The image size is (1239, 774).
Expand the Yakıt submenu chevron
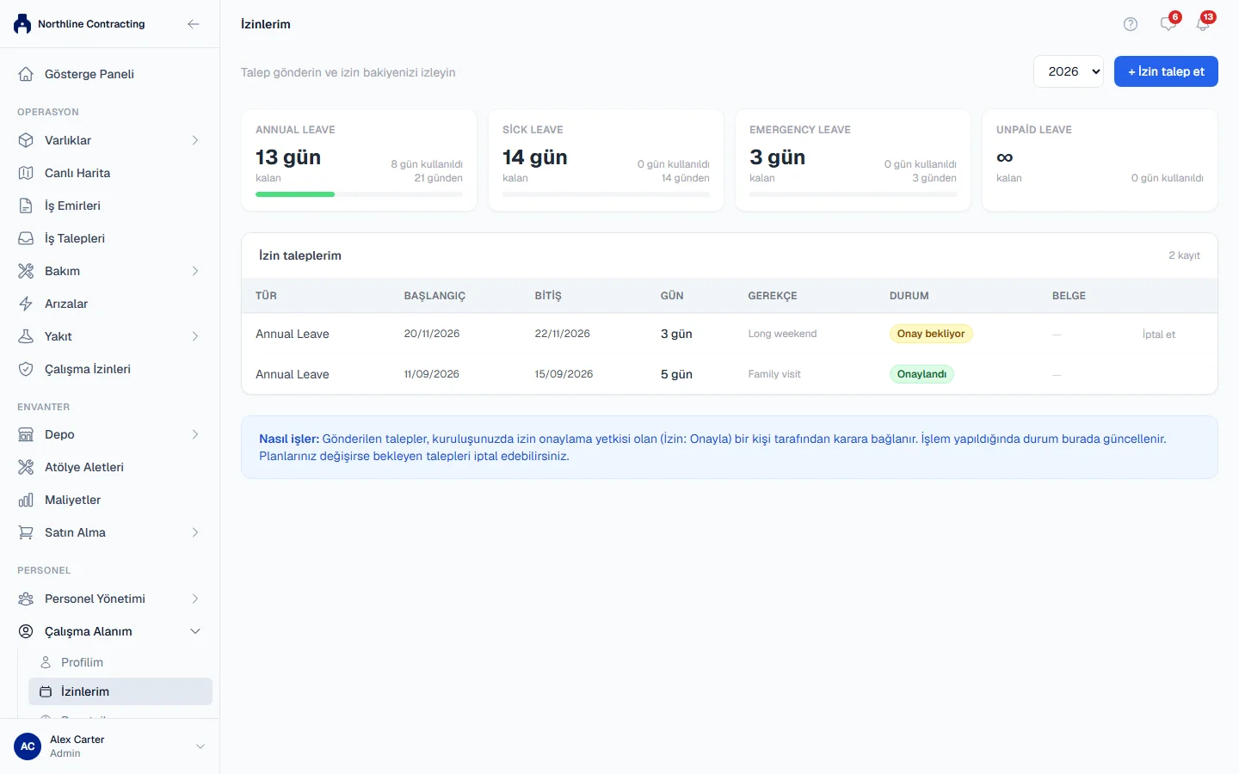(195, 336)
